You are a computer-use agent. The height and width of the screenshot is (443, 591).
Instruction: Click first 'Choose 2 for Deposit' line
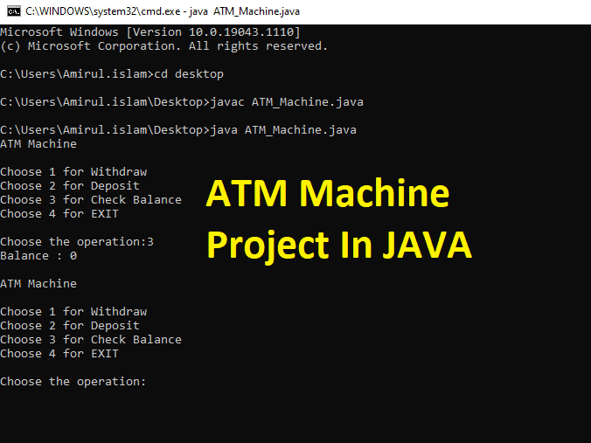pos(70,186)
